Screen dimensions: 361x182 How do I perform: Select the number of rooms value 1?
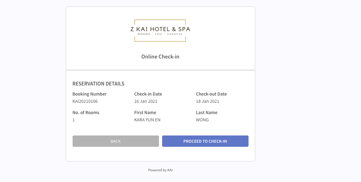coord(74,120)
